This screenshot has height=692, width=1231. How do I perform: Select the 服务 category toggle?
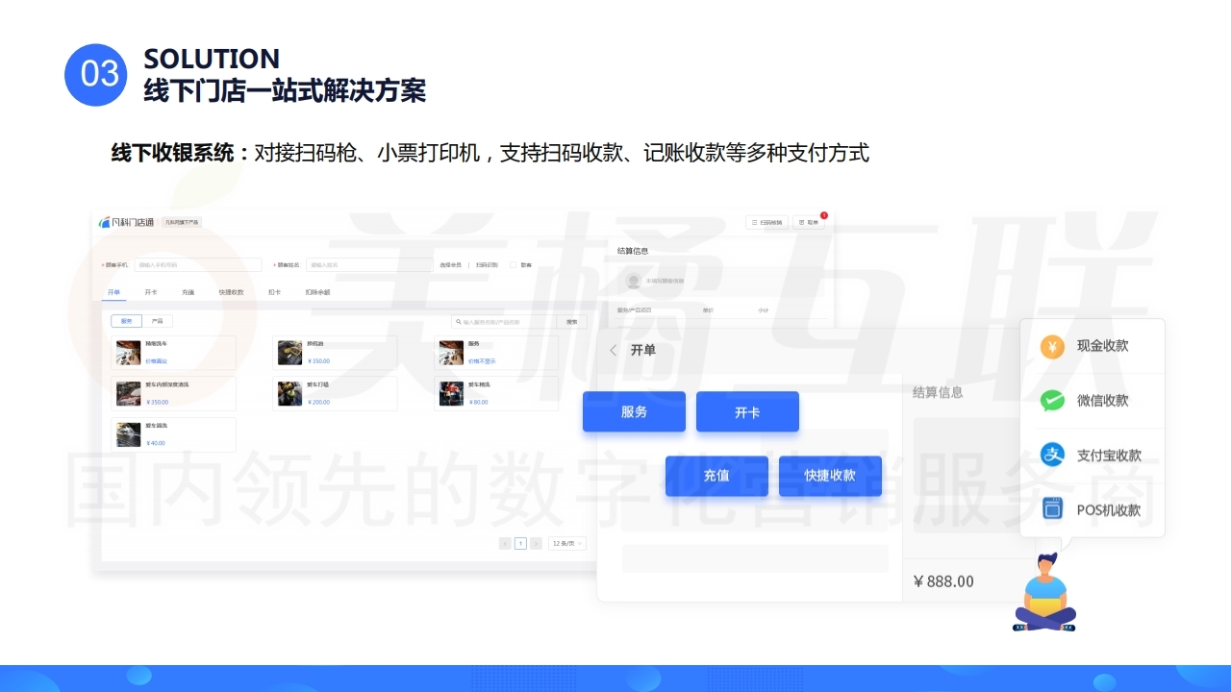(126, 321)
